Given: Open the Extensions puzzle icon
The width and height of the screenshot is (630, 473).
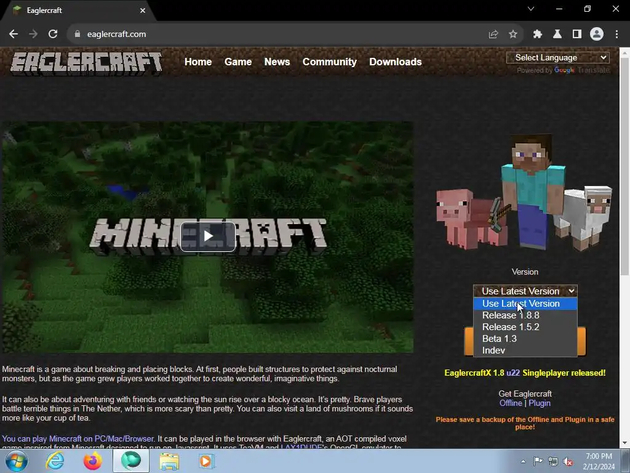Looking at the screenshot, I should click(x=537, y=34).
